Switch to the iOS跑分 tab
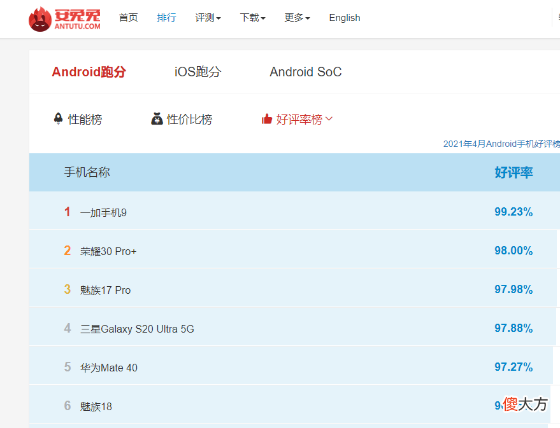560x428 pixels. (198, 72)
